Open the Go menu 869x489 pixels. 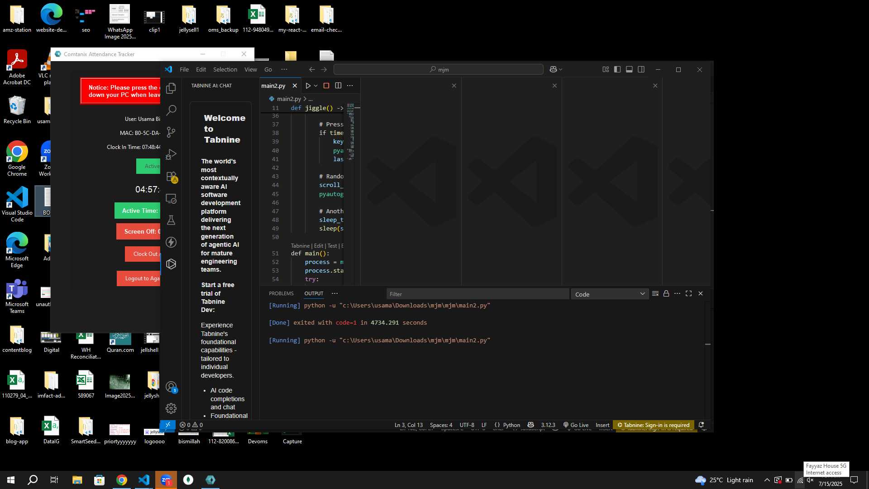coord(268,69)
